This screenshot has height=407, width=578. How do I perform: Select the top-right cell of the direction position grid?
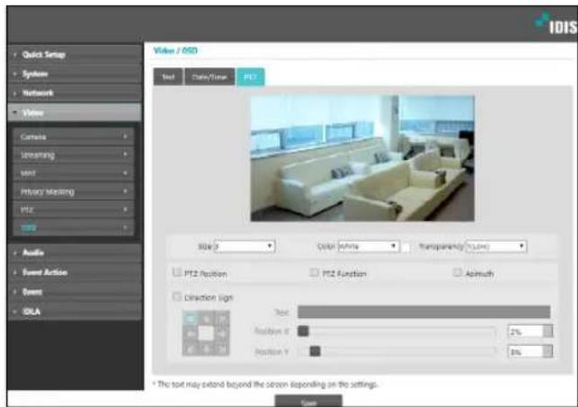pyautogui.click(x=221, y=318)
